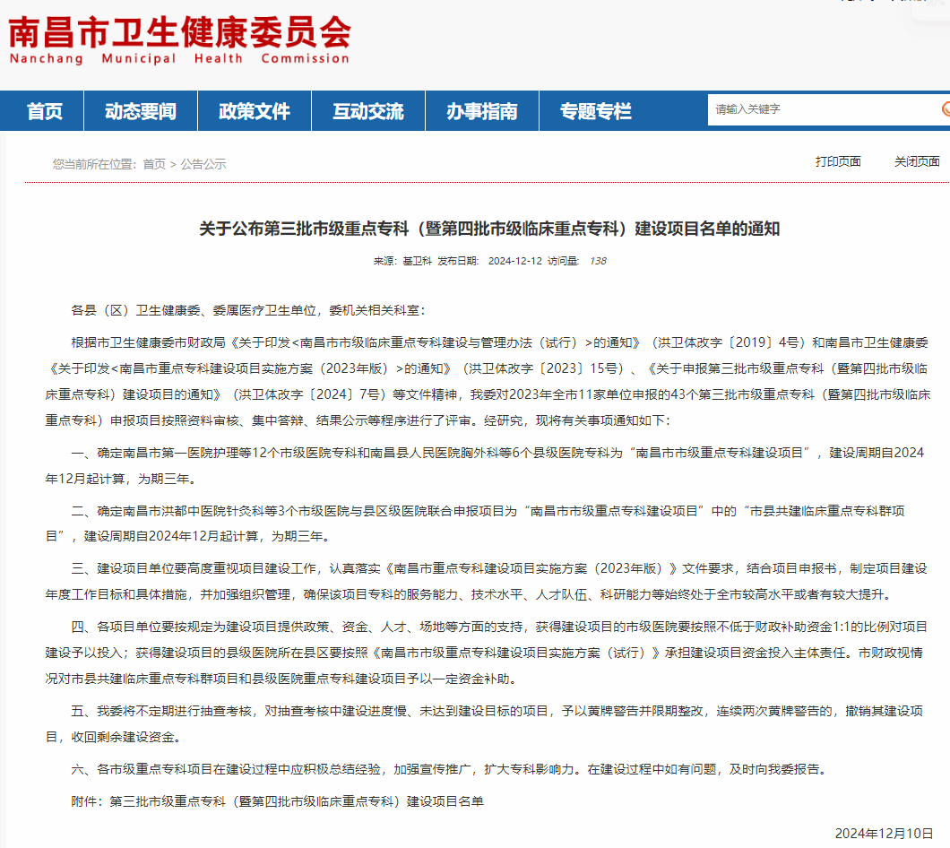This screenshot has width=950, height=848.
Task: Click the paragraph starting 五、我委将不定期进行抽查考核
Action: click(x=485, y=723)
